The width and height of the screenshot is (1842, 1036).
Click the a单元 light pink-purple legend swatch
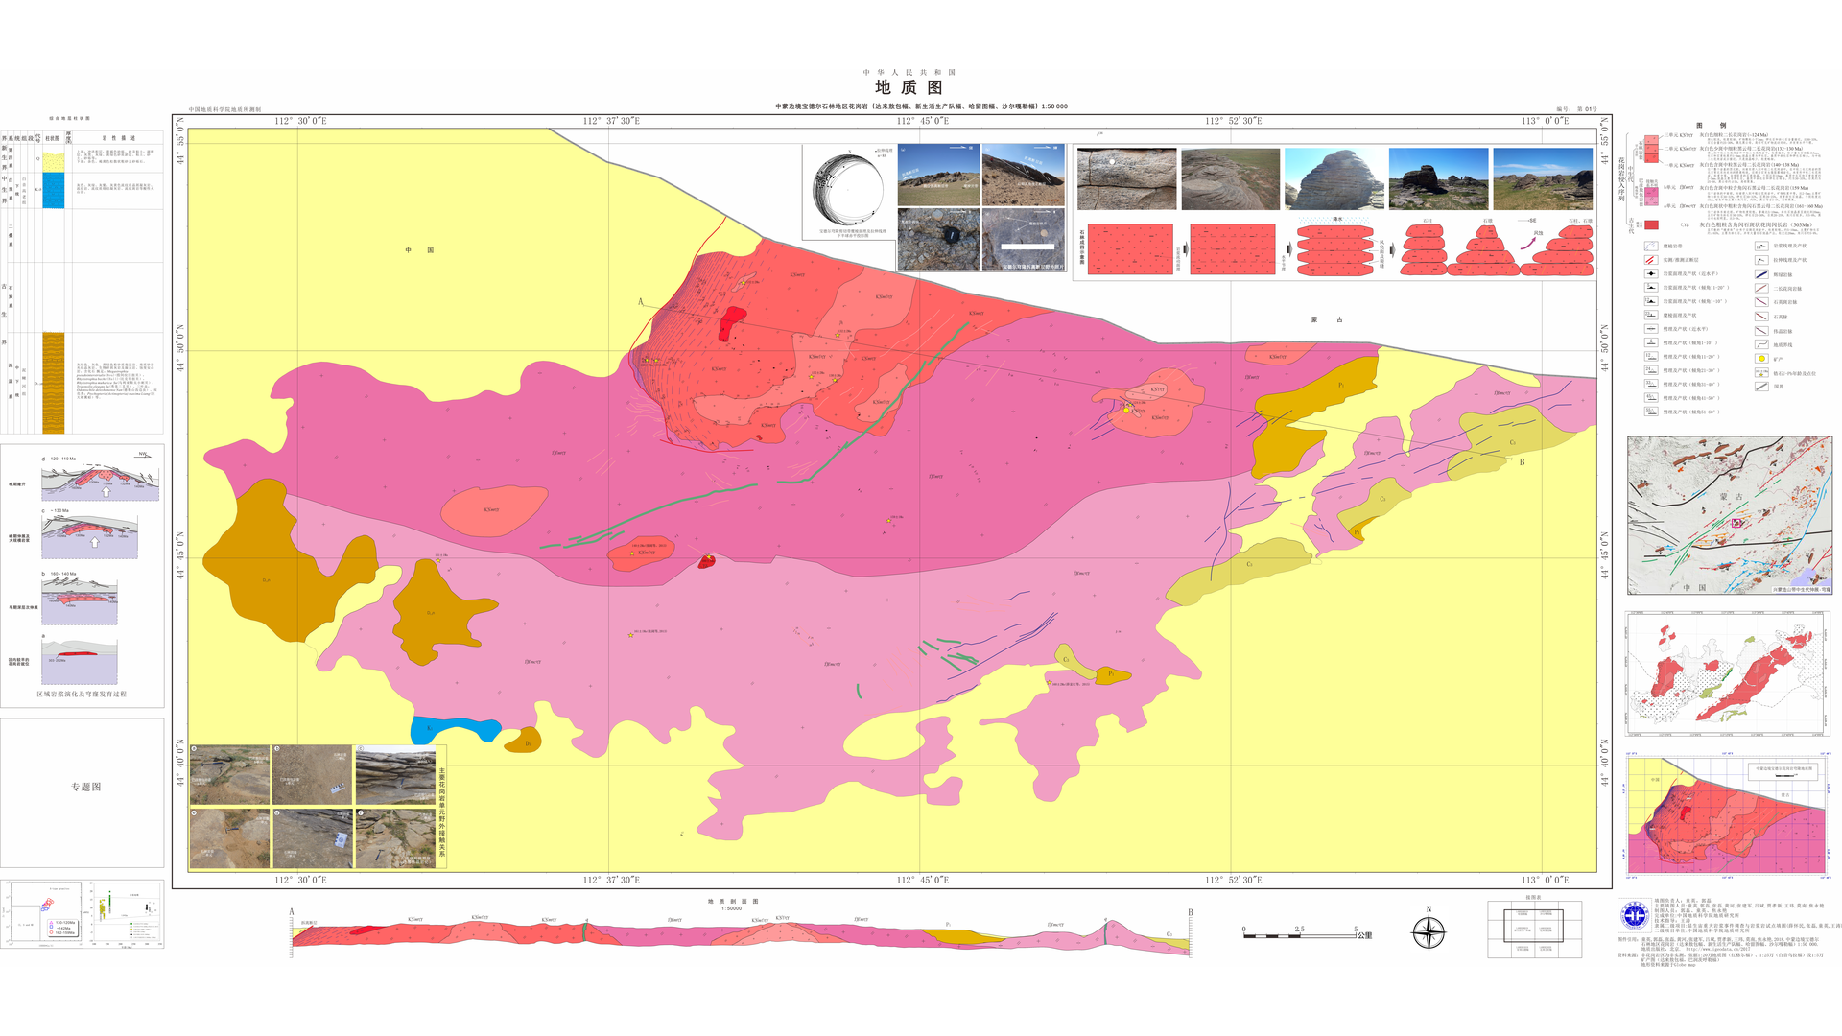[1651, 200]
